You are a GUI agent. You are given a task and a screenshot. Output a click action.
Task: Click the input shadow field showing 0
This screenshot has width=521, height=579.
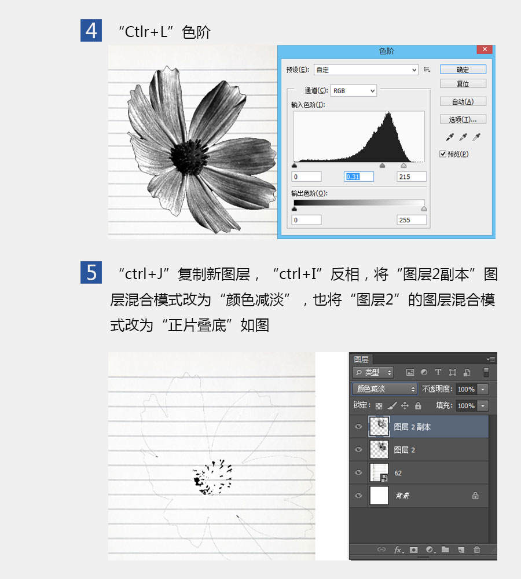[x=306, y=177]
